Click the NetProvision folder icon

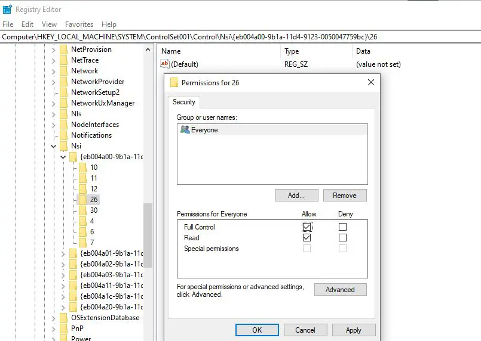[x=63, y=49]
